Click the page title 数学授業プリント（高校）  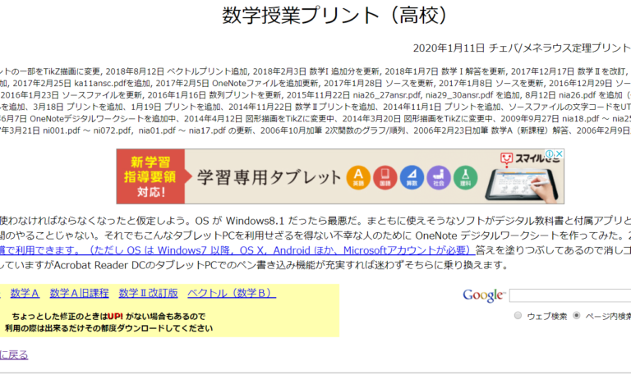[x=335, y=16]
